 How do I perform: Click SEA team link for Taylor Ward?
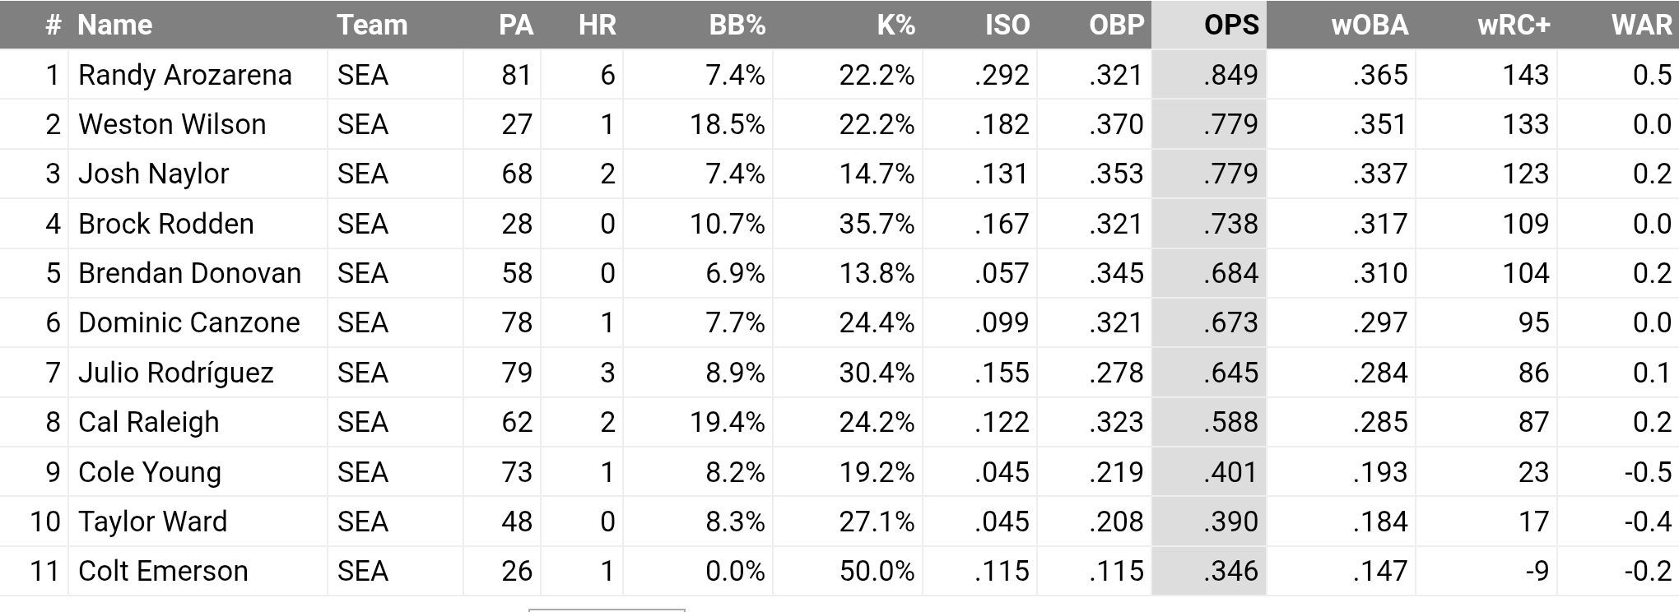pyautogui.click(x=363, y=522)
